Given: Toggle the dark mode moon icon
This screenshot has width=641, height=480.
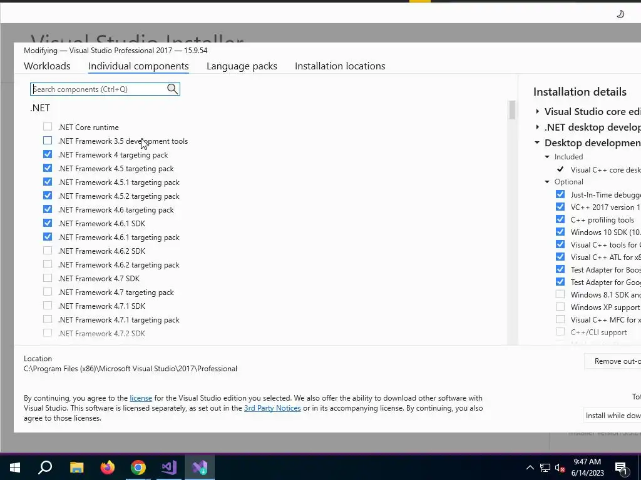Looking at the screenshot, I should 620,14.
